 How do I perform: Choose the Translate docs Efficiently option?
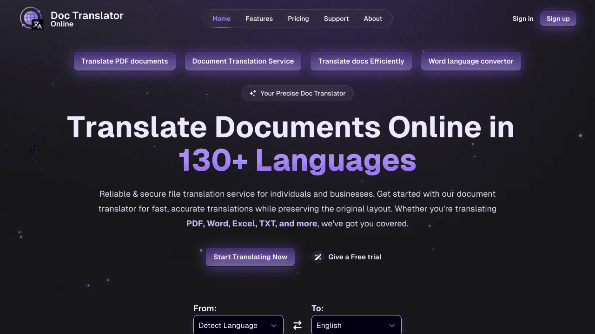(361, 61)
